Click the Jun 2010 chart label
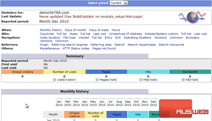212x121 pixels. pos(102,103)
